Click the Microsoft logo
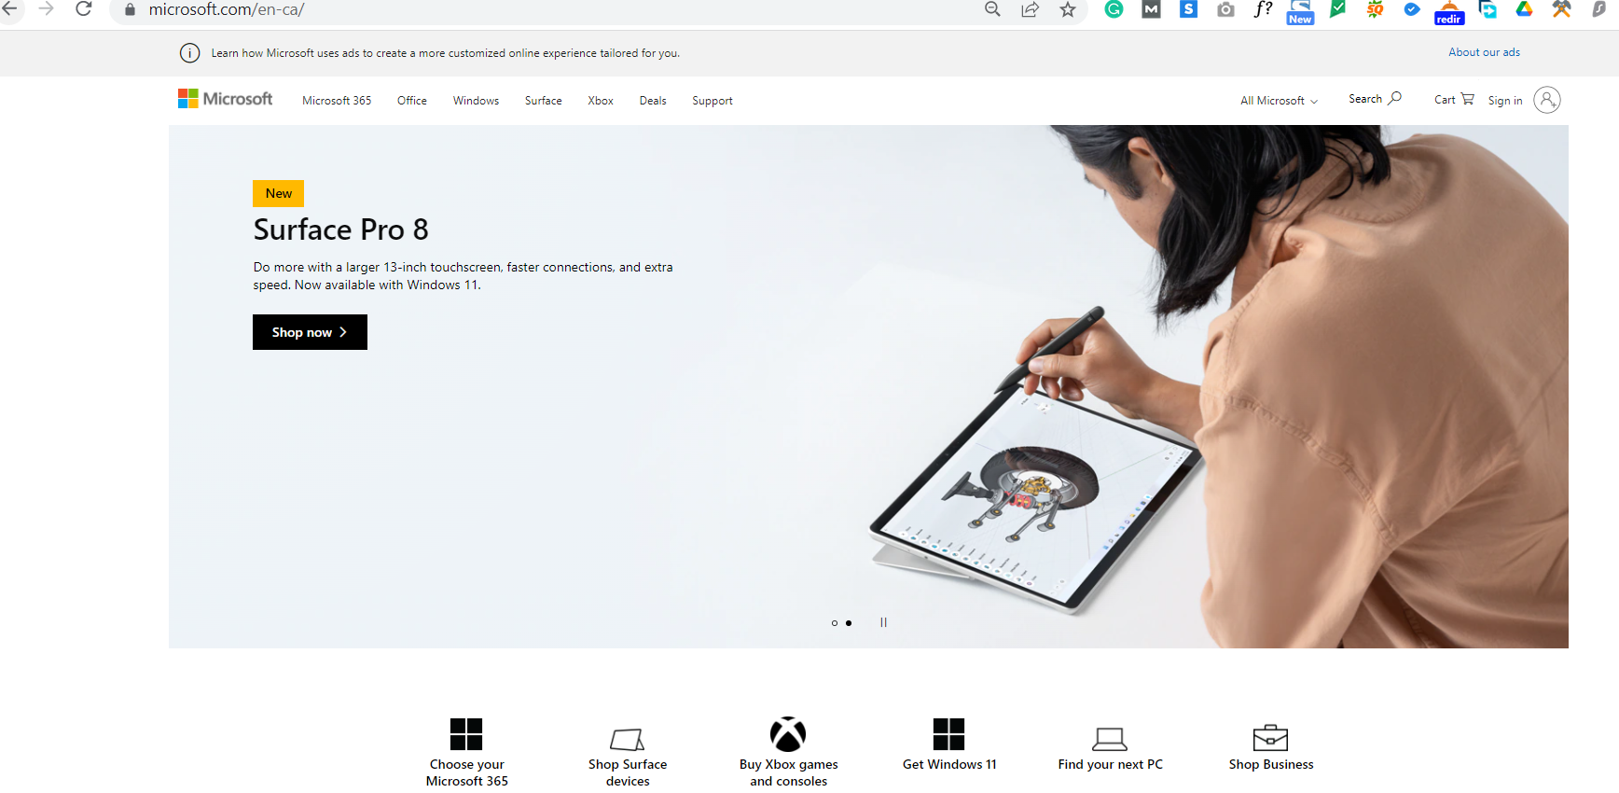This screenshot has height=793, width=1619. point(225,99)
